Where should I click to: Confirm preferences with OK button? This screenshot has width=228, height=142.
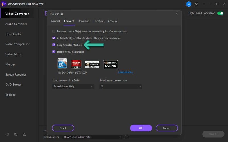click(x=141, y=128)
